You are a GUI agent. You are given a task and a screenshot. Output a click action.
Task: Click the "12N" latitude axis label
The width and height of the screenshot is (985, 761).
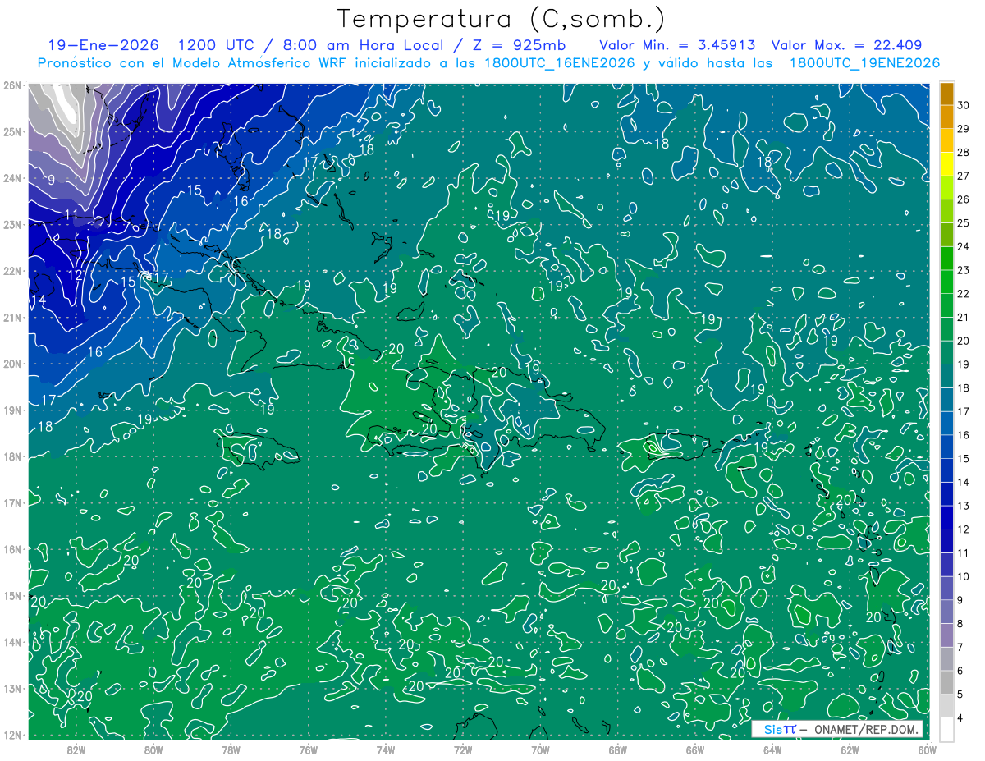(11, 735)
